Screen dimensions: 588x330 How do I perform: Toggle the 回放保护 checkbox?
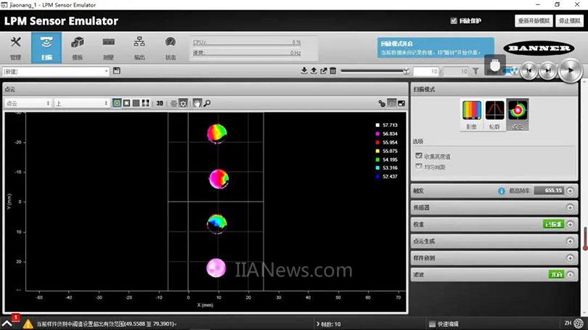454,21
